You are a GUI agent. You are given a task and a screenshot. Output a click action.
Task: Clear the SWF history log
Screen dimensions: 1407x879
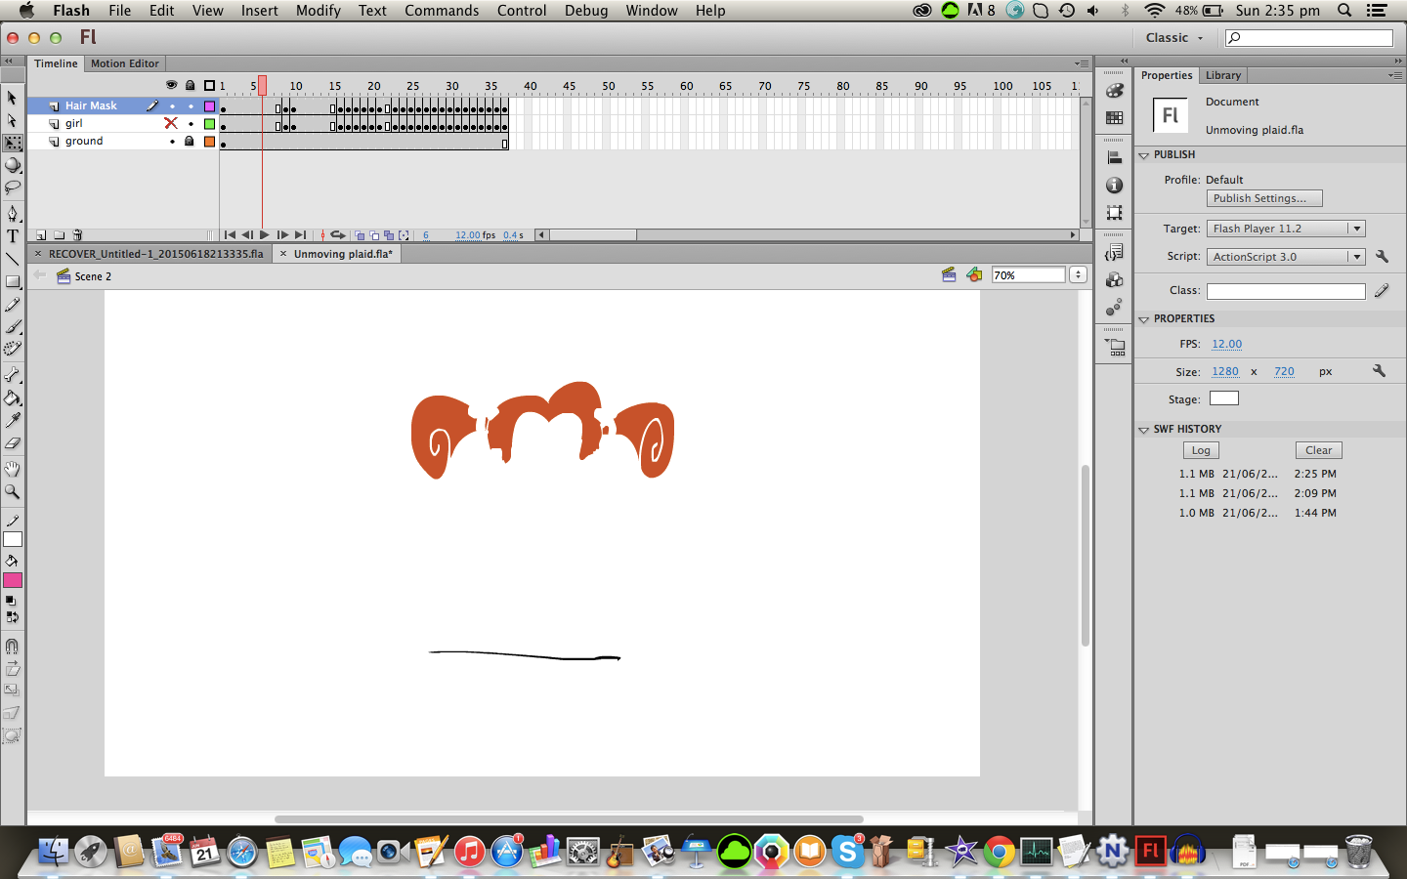coord(1318,450)
